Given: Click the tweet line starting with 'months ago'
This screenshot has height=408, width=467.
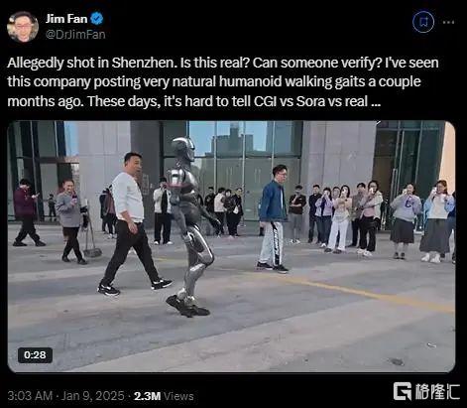Looking at the screenshot, I should click(193, 101).
